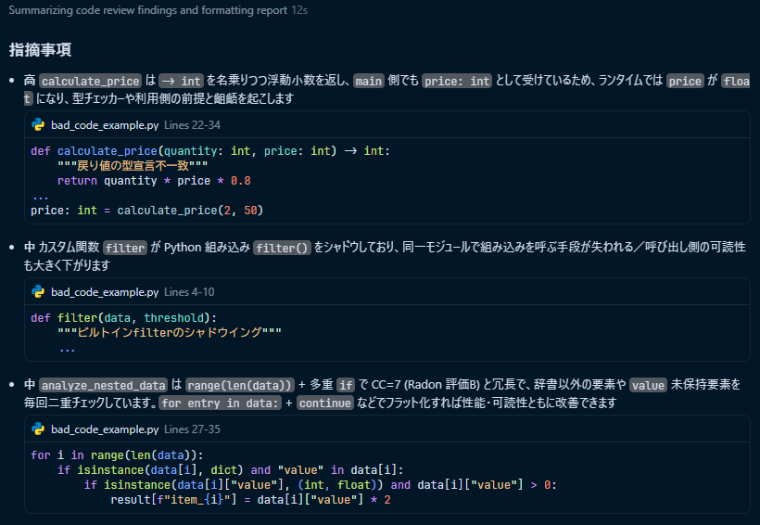Click the '12s' duration label
The image size is (760, 525).
pos(299,10)
